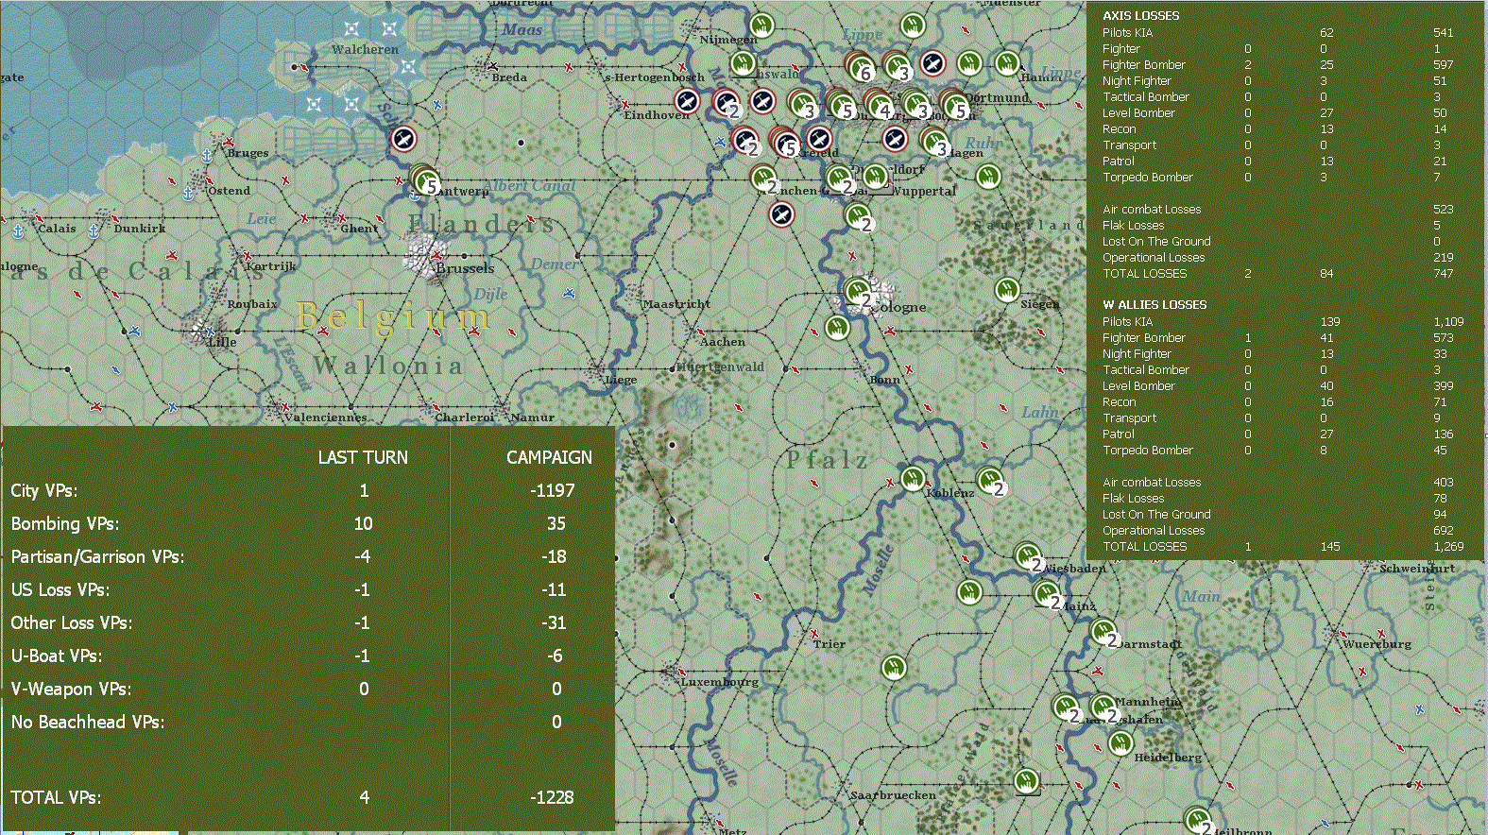Screen dimensions: 1488x835
Task: Click the factory icon at Siegen
Action: pos(1008,289)
